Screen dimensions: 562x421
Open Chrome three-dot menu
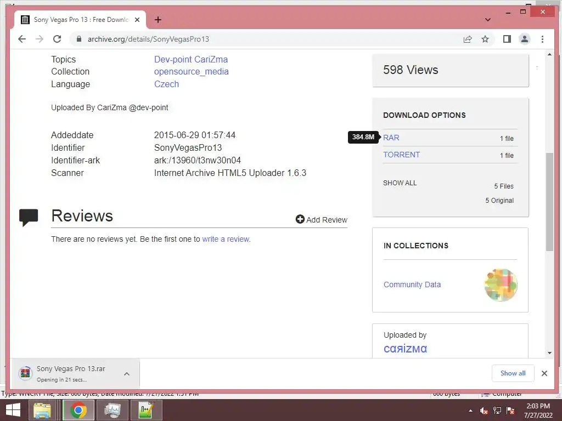coord(542,39)
